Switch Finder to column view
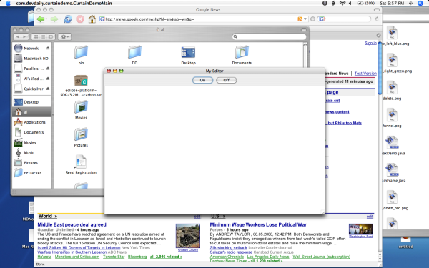 pyautogui.click(x=51, y=36)
